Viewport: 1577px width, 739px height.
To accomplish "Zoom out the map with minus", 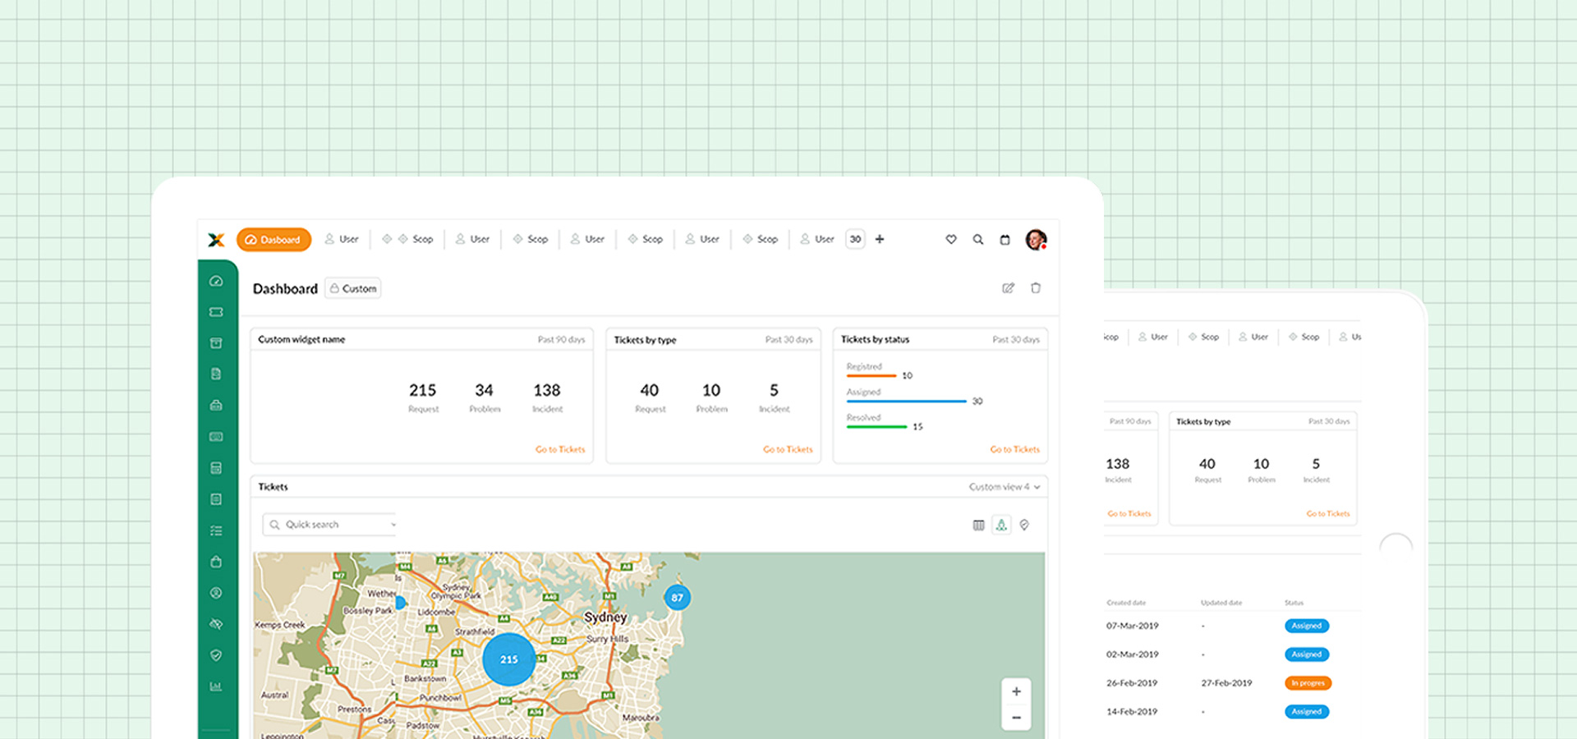I will [1016, 718].
